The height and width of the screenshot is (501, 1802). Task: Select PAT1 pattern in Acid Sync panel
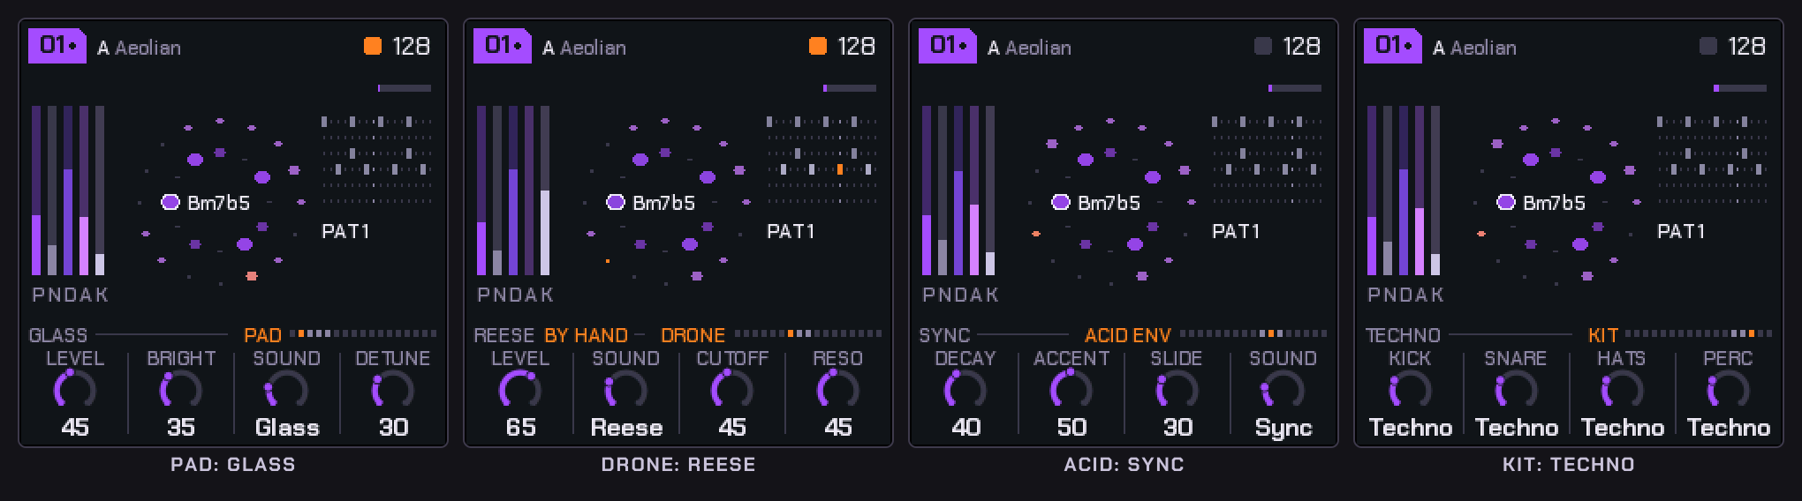click(1236, 231)
